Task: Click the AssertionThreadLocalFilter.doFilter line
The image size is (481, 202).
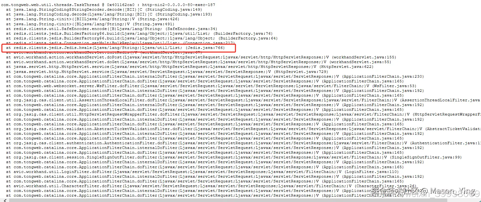Action: (243, 100)
